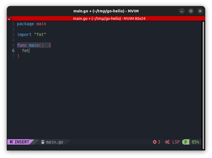This screenshot has height=158, width=212.
Task: Click the error count 3
Action: point(159,142)
